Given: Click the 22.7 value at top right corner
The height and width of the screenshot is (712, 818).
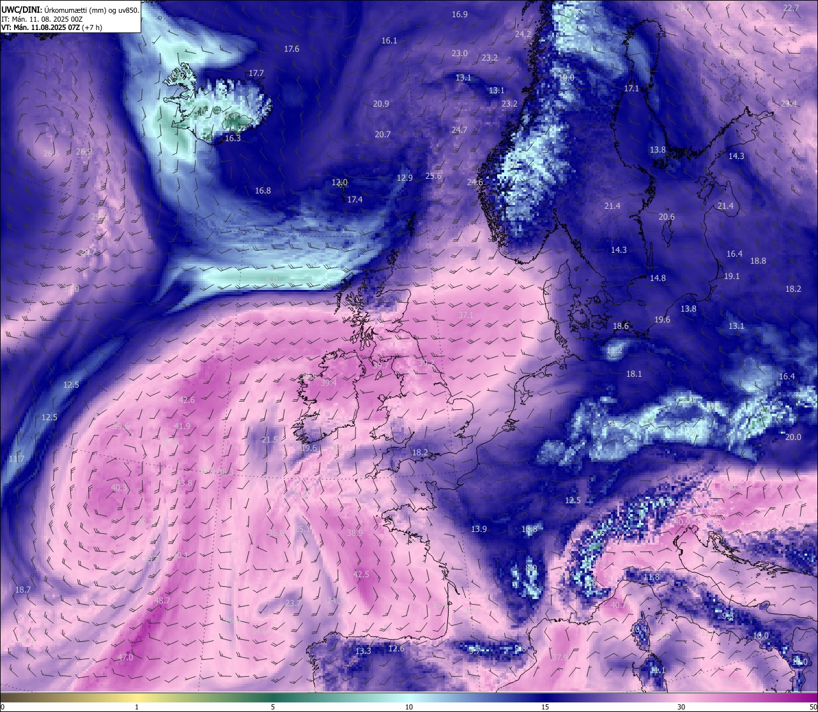Looking at the screenshot, I should [x=791, y=8].
